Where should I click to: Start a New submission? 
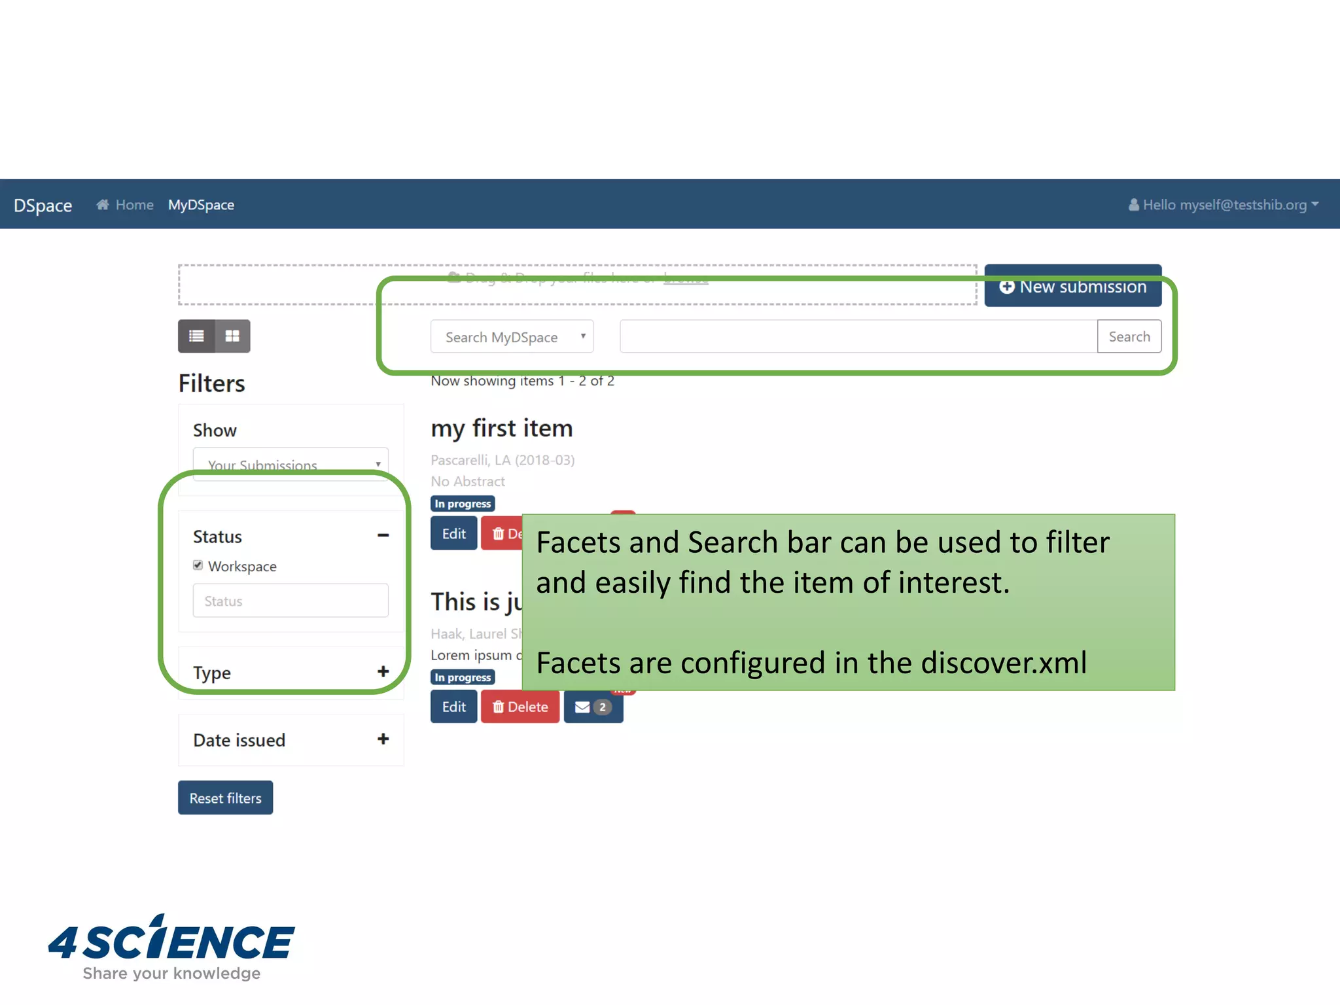[x=1073, y=286]
